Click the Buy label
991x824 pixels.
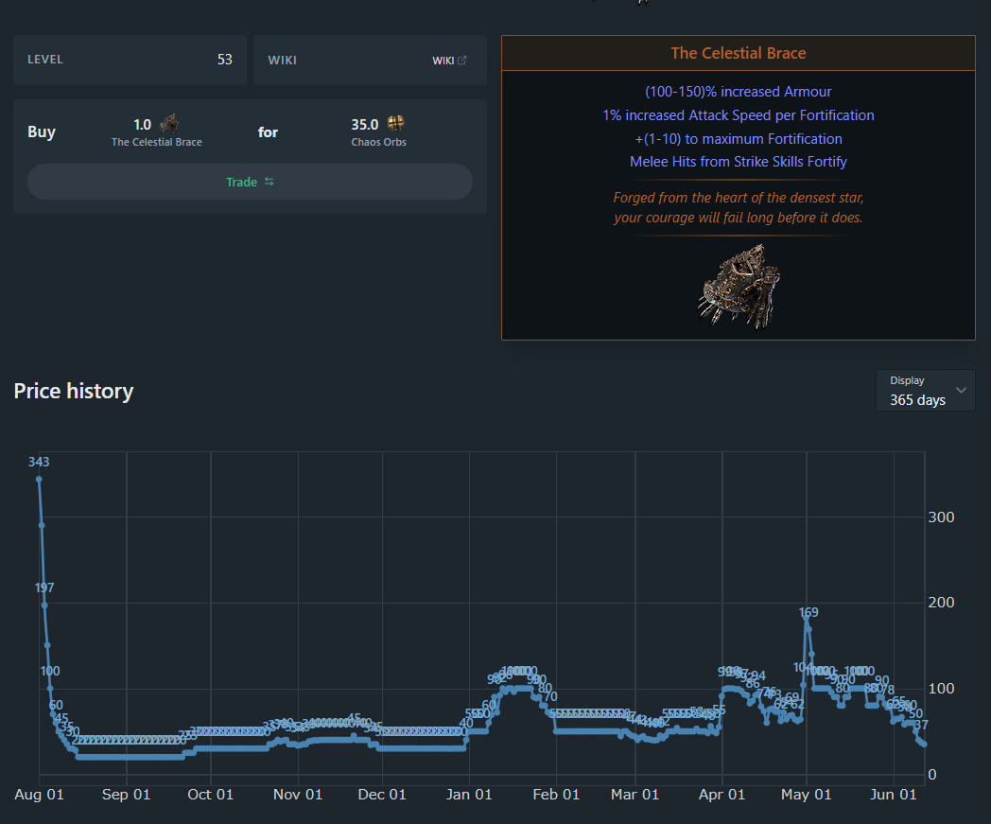(x=42, y=131)
